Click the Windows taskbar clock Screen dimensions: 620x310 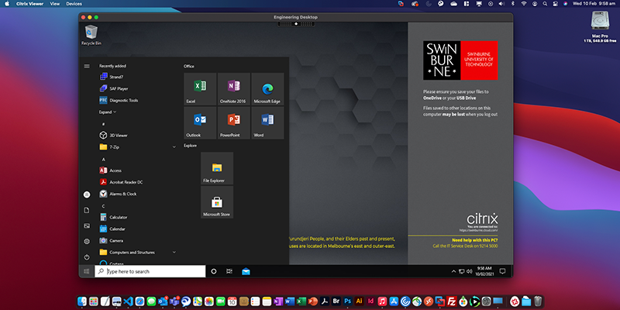(484, 270)
